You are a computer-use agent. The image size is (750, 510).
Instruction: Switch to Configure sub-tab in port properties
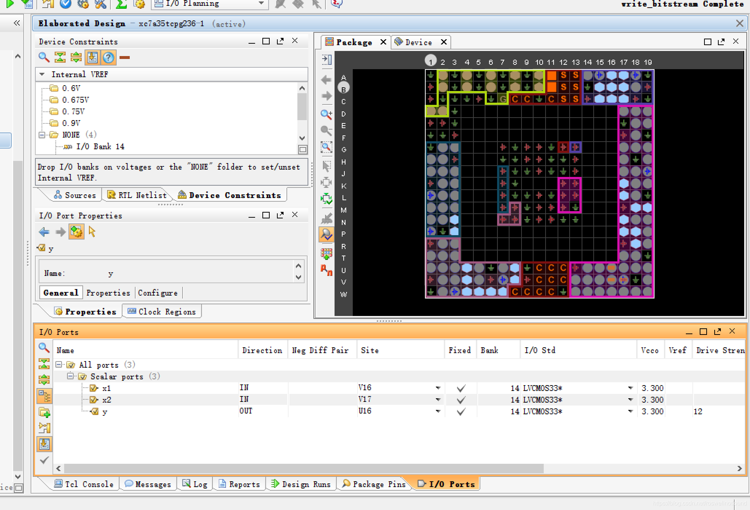[x=158, y=293]
